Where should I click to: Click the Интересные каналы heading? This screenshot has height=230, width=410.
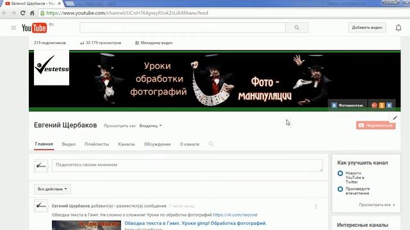pyautogui.click(x=363, y=225)
